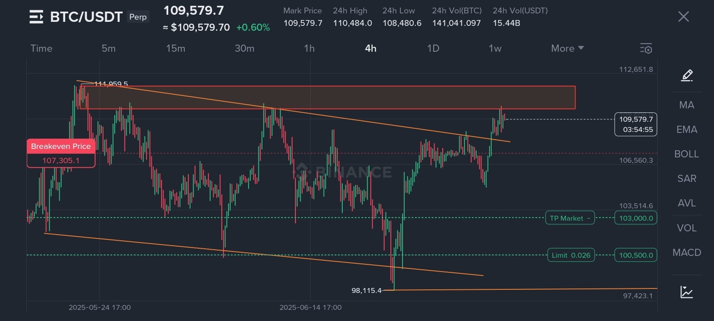Click the 103,514.6 price axis label
The height and width of the screenshot is (321, 714).
click(636, 206)
